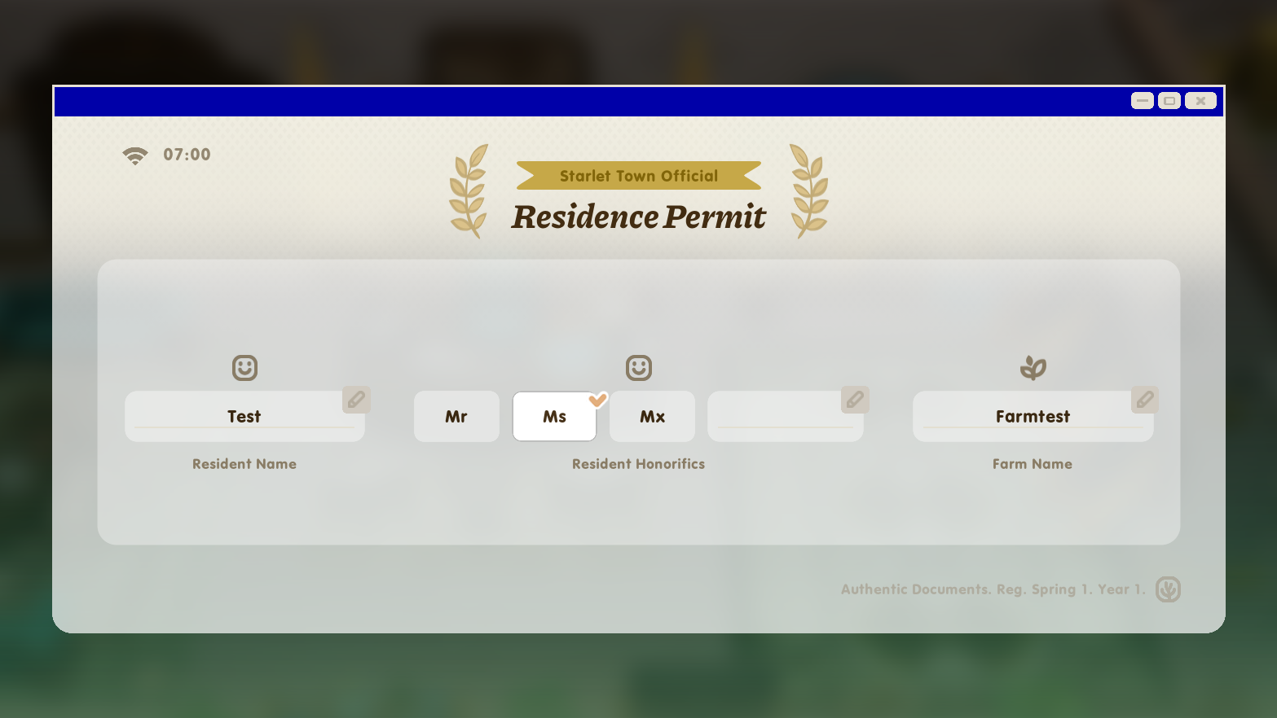Choose the Ms honorific option
Screen dimensions: 1277x718
[554, 417]
